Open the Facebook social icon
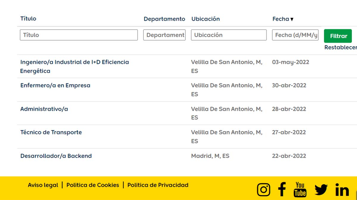Screen dimensions: 357x200 point(282,189)
